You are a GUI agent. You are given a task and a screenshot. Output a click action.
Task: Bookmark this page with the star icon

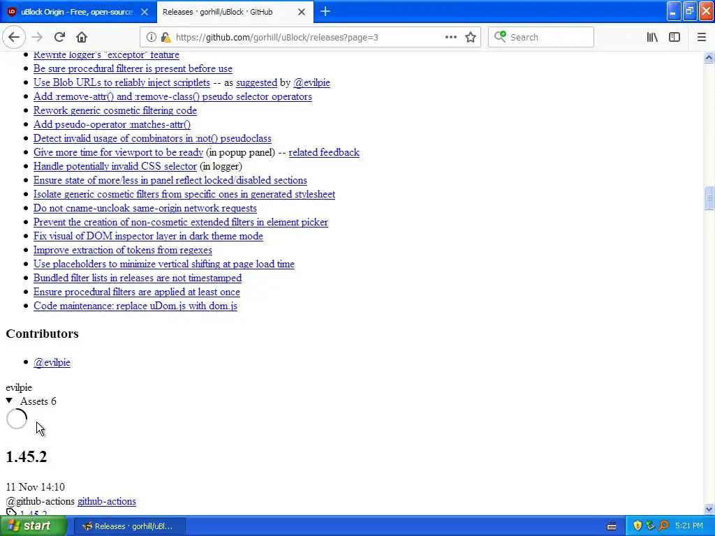[471, 38]
